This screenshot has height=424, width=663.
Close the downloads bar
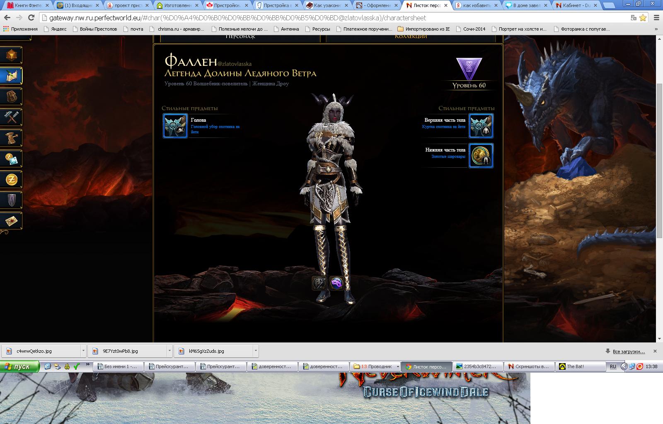click(x=655, y=351)
